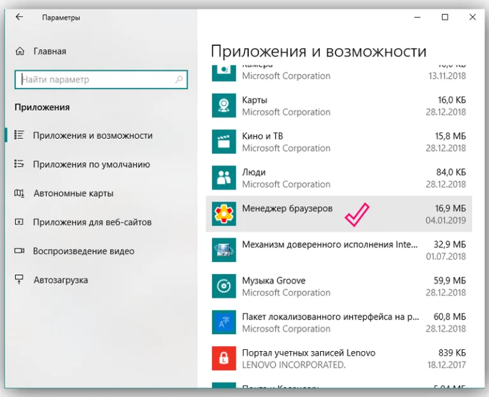The width and height of the screenshot is (489, 397).
Task: Select the Менеджер браузеров entry name
Action: pyautogui.click(x=287, y=208)
